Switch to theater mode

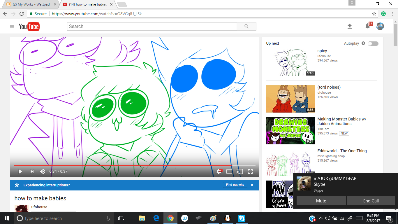pos(229,171)
